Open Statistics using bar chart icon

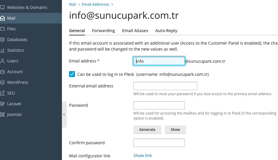(2, 50)
